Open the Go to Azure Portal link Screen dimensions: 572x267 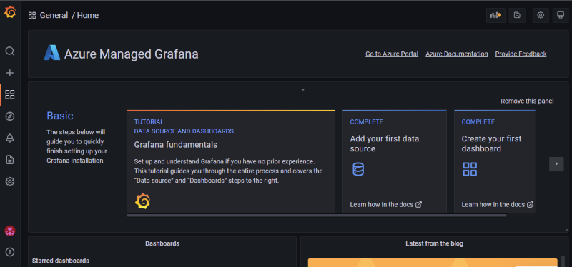[392, 54]
